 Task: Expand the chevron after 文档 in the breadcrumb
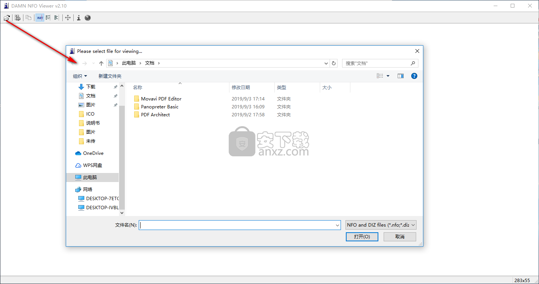point(159,63)
